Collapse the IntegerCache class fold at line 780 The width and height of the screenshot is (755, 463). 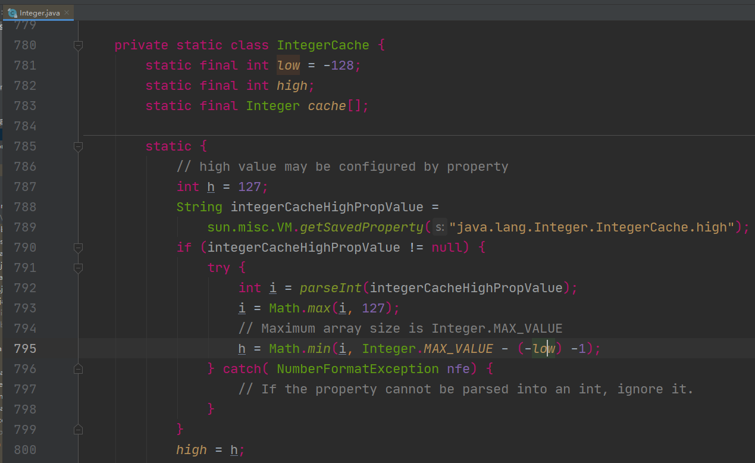[78, 45]
